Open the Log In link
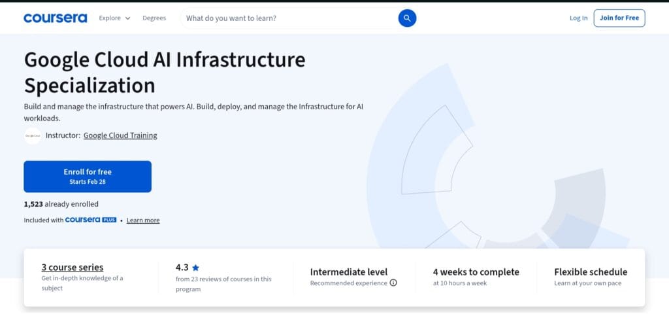669x314 pixels. [578, 18]
